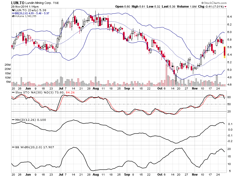The height and width of the screenshot is (177, 237).
Task: Click the 4.6 price axis label
Action: coord(229,84)
